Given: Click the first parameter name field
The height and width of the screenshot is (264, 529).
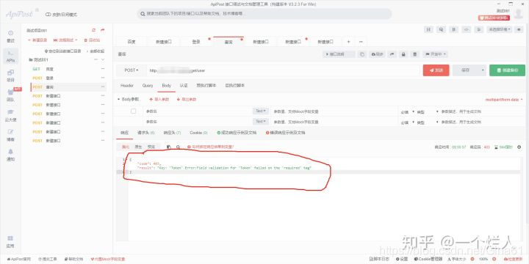Looking at the screenshot, I should point(198,111).
